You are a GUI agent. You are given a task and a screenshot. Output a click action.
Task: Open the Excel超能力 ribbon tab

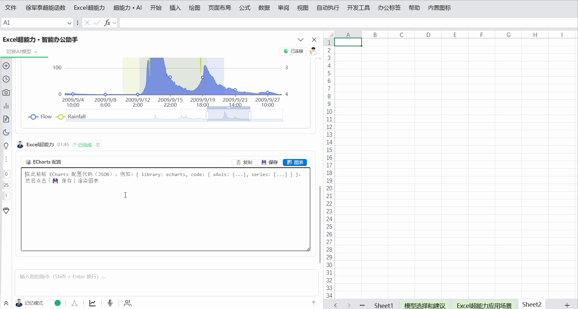click(x=89, y=8)
